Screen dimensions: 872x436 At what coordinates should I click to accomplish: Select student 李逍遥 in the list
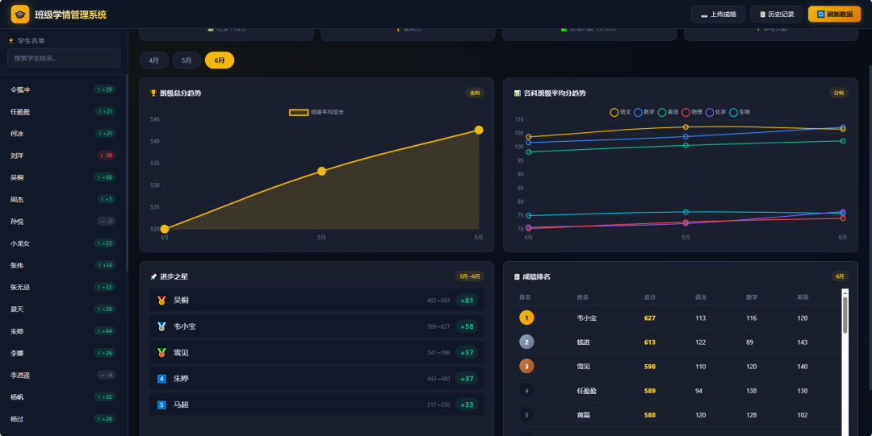click(63, 376)
